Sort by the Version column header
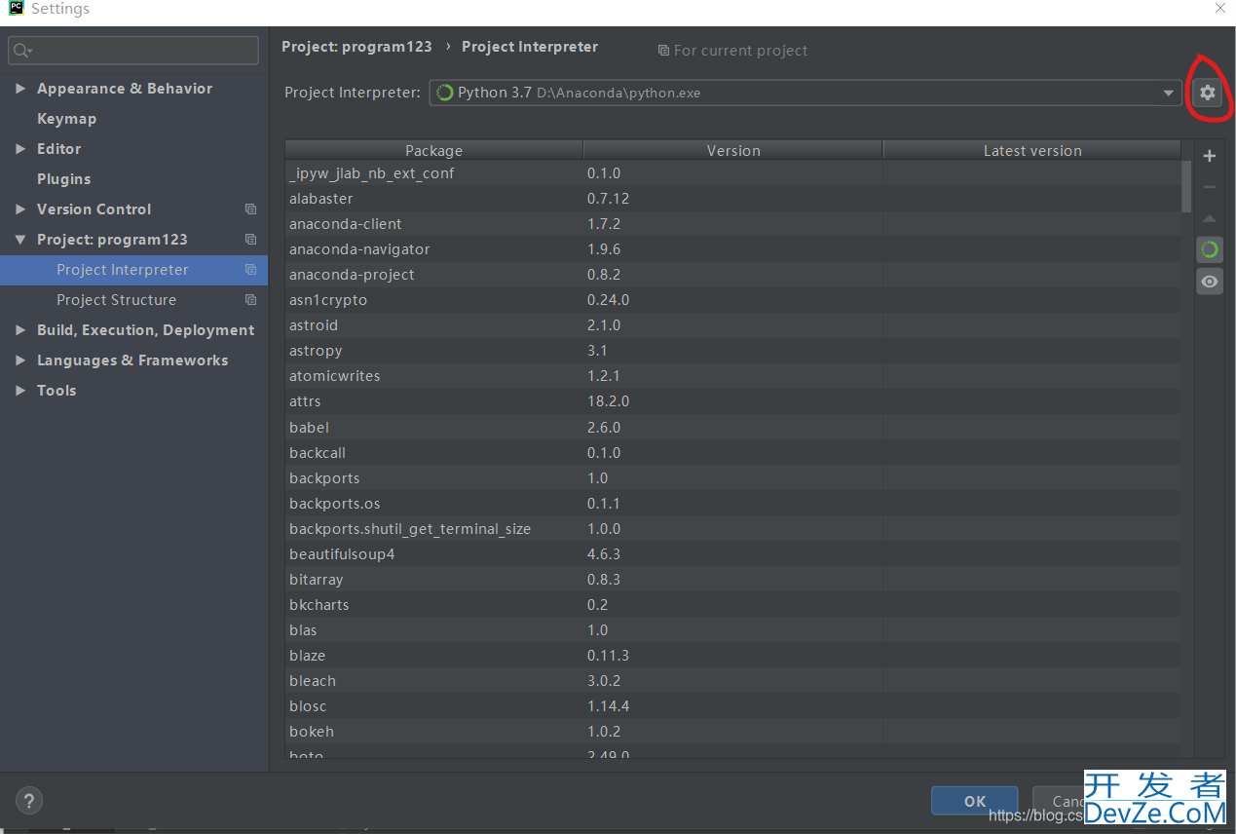 [733, 150]
